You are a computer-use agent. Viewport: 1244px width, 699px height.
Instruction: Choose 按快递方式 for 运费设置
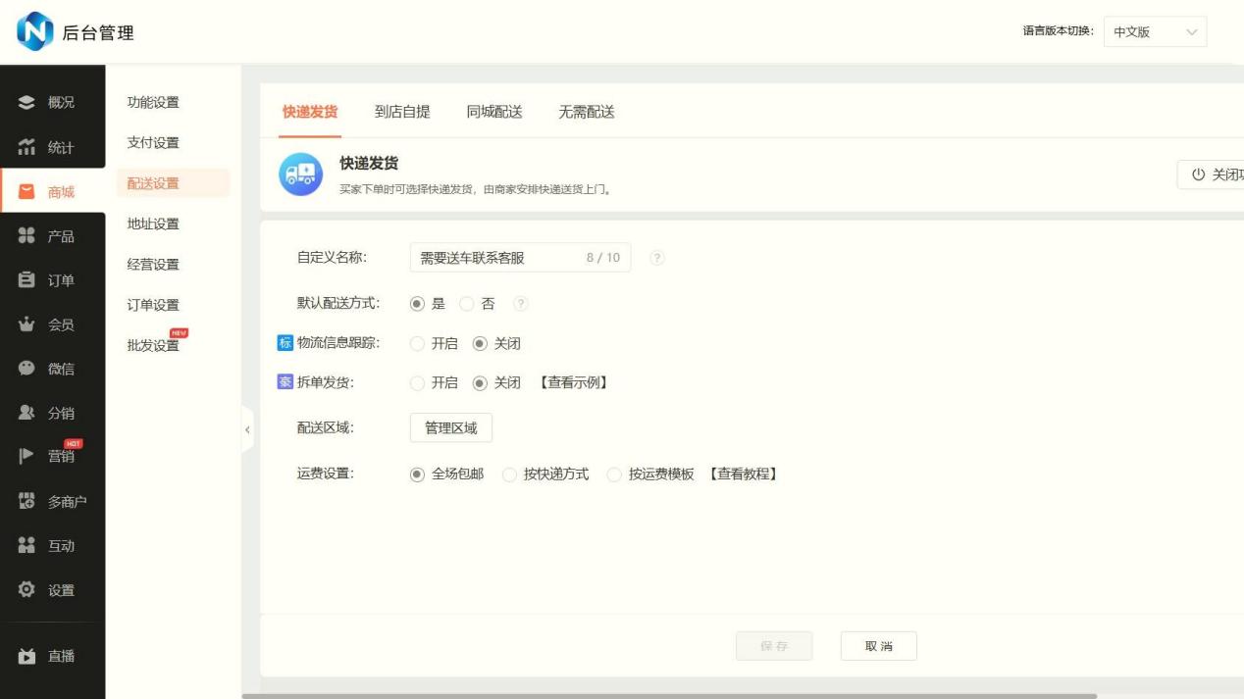pos(509,474)
